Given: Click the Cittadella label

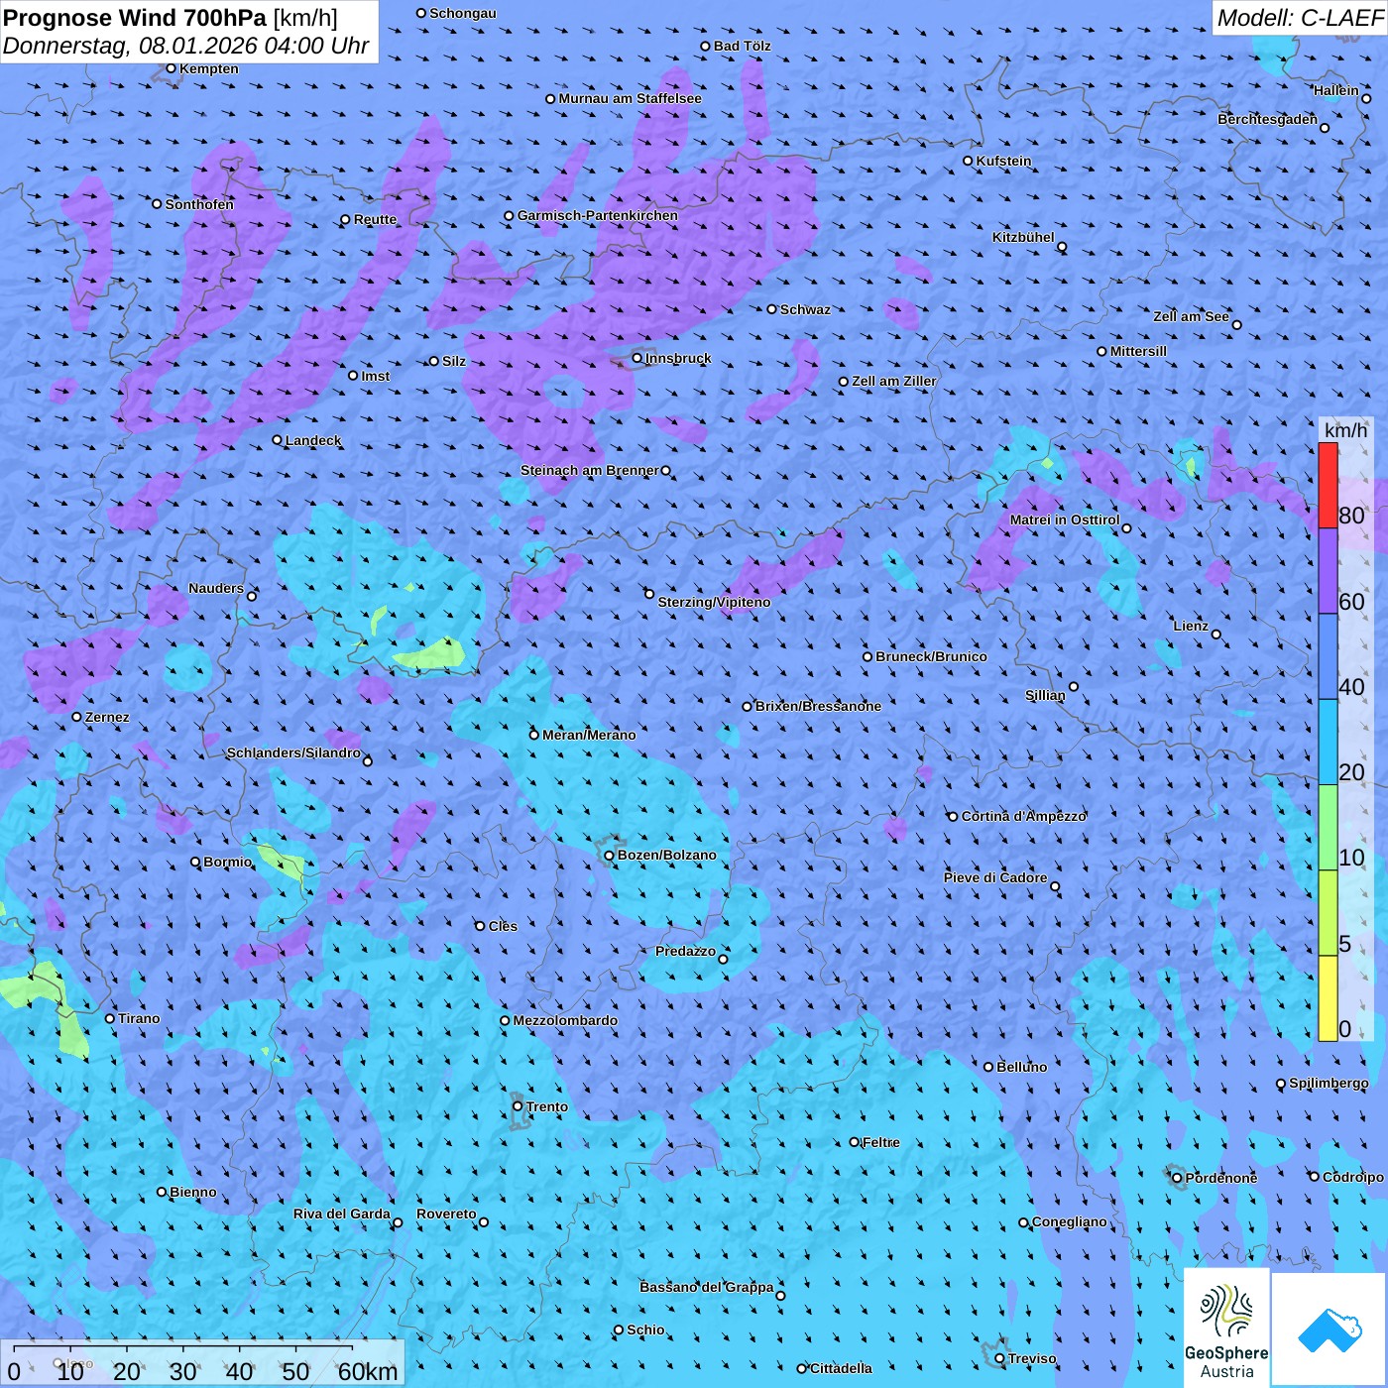Looking at the screenshot, I should 842,1368.
